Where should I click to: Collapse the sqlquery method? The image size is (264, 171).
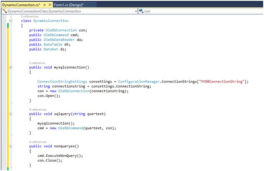coord(11,114)
